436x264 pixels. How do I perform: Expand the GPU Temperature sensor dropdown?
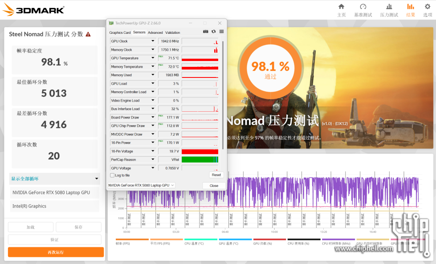point(153,58)
